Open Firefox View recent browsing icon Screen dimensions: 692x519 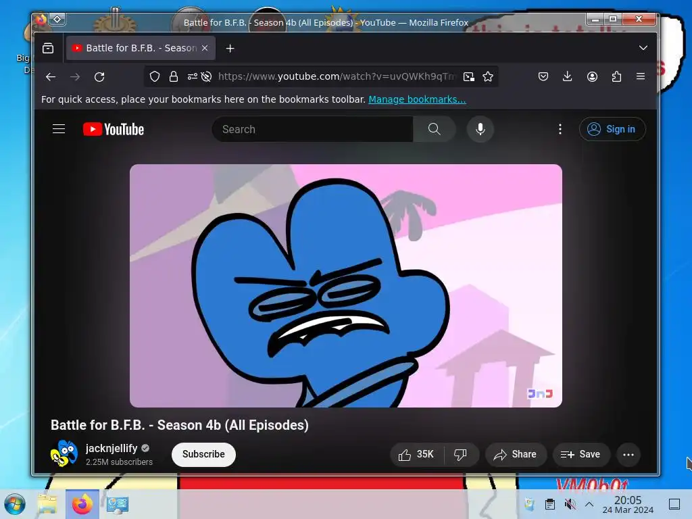pyautogui.click(x=48, y=48)
